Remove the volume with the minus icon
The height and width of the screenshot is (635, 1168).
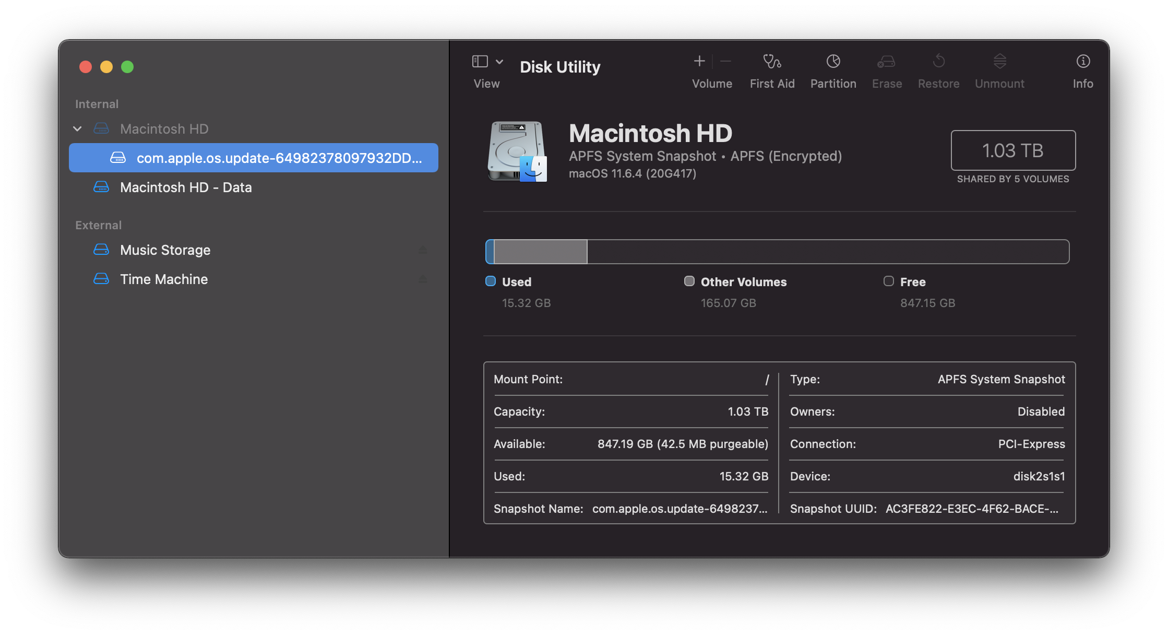725,62
